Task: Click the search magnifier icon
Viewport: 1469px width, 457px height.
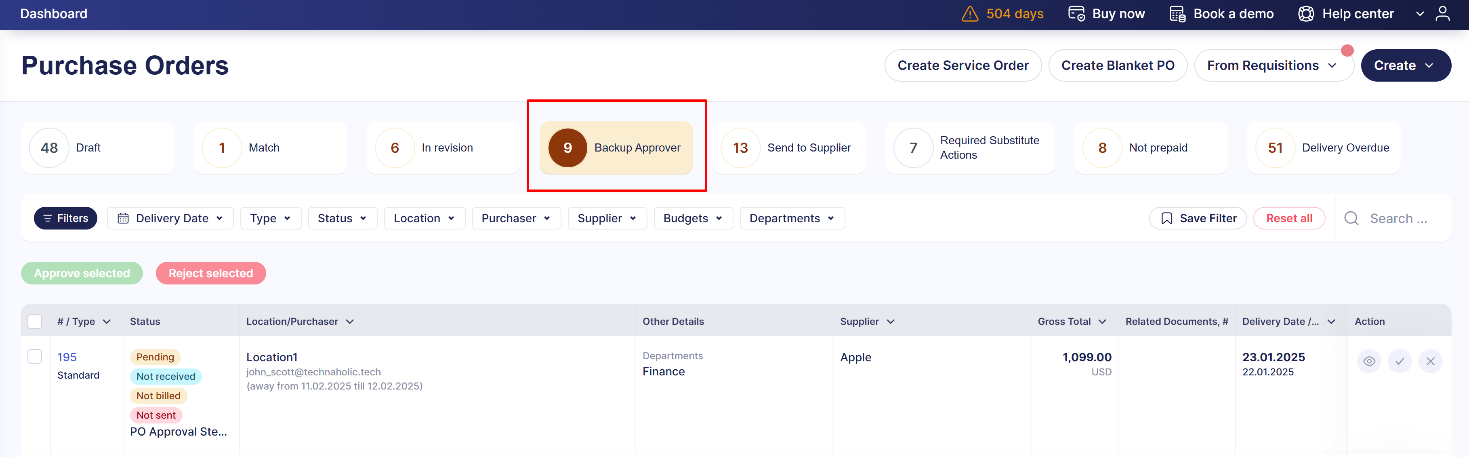Action: 1351,219
